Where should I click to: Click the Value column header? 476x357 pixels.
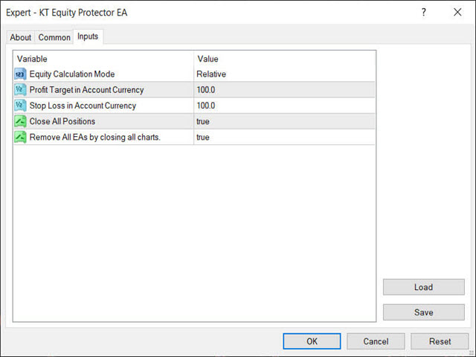point(284,59)
